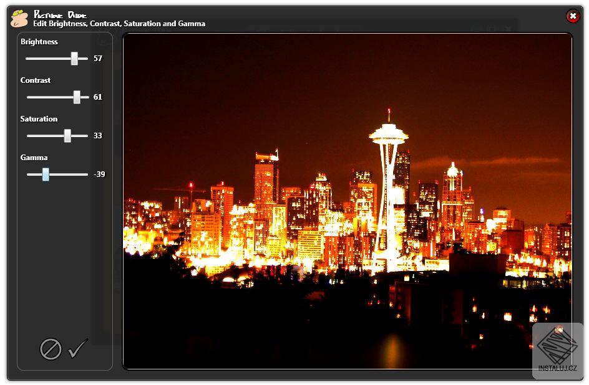Click the Saturation label
Viewport: 589px width, 385px height.
pos(39,119)
